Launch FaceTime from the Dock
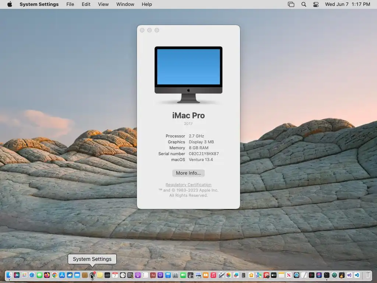The height and width of the screenshot is (283, 377). tap(183, 275)
